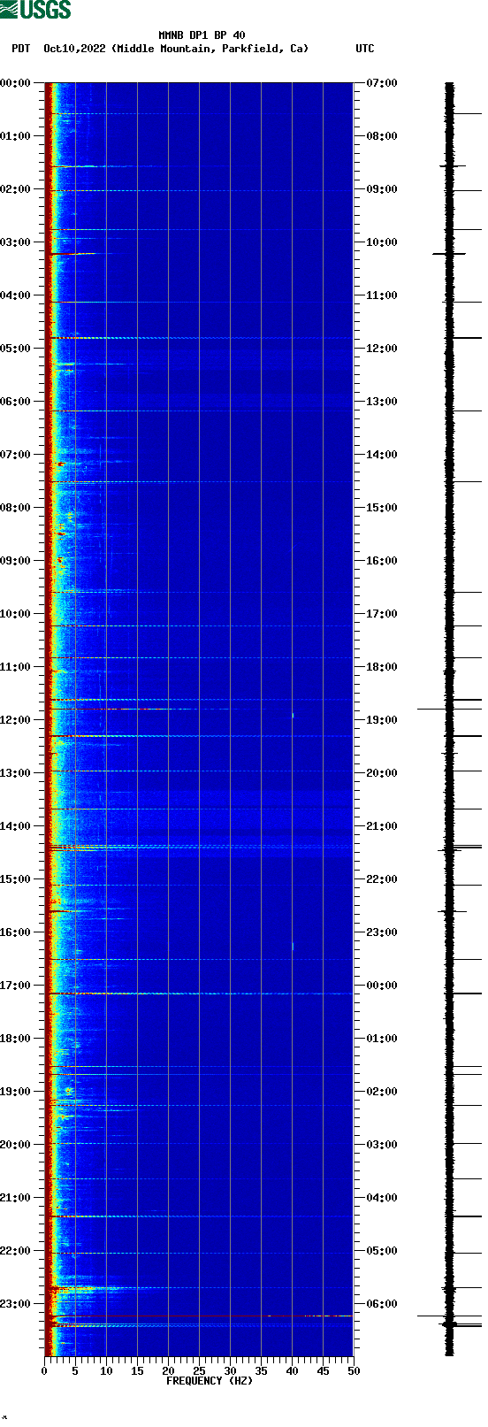
Task: Click the frequency axis tick label 0
Action: click(44, 1371)
